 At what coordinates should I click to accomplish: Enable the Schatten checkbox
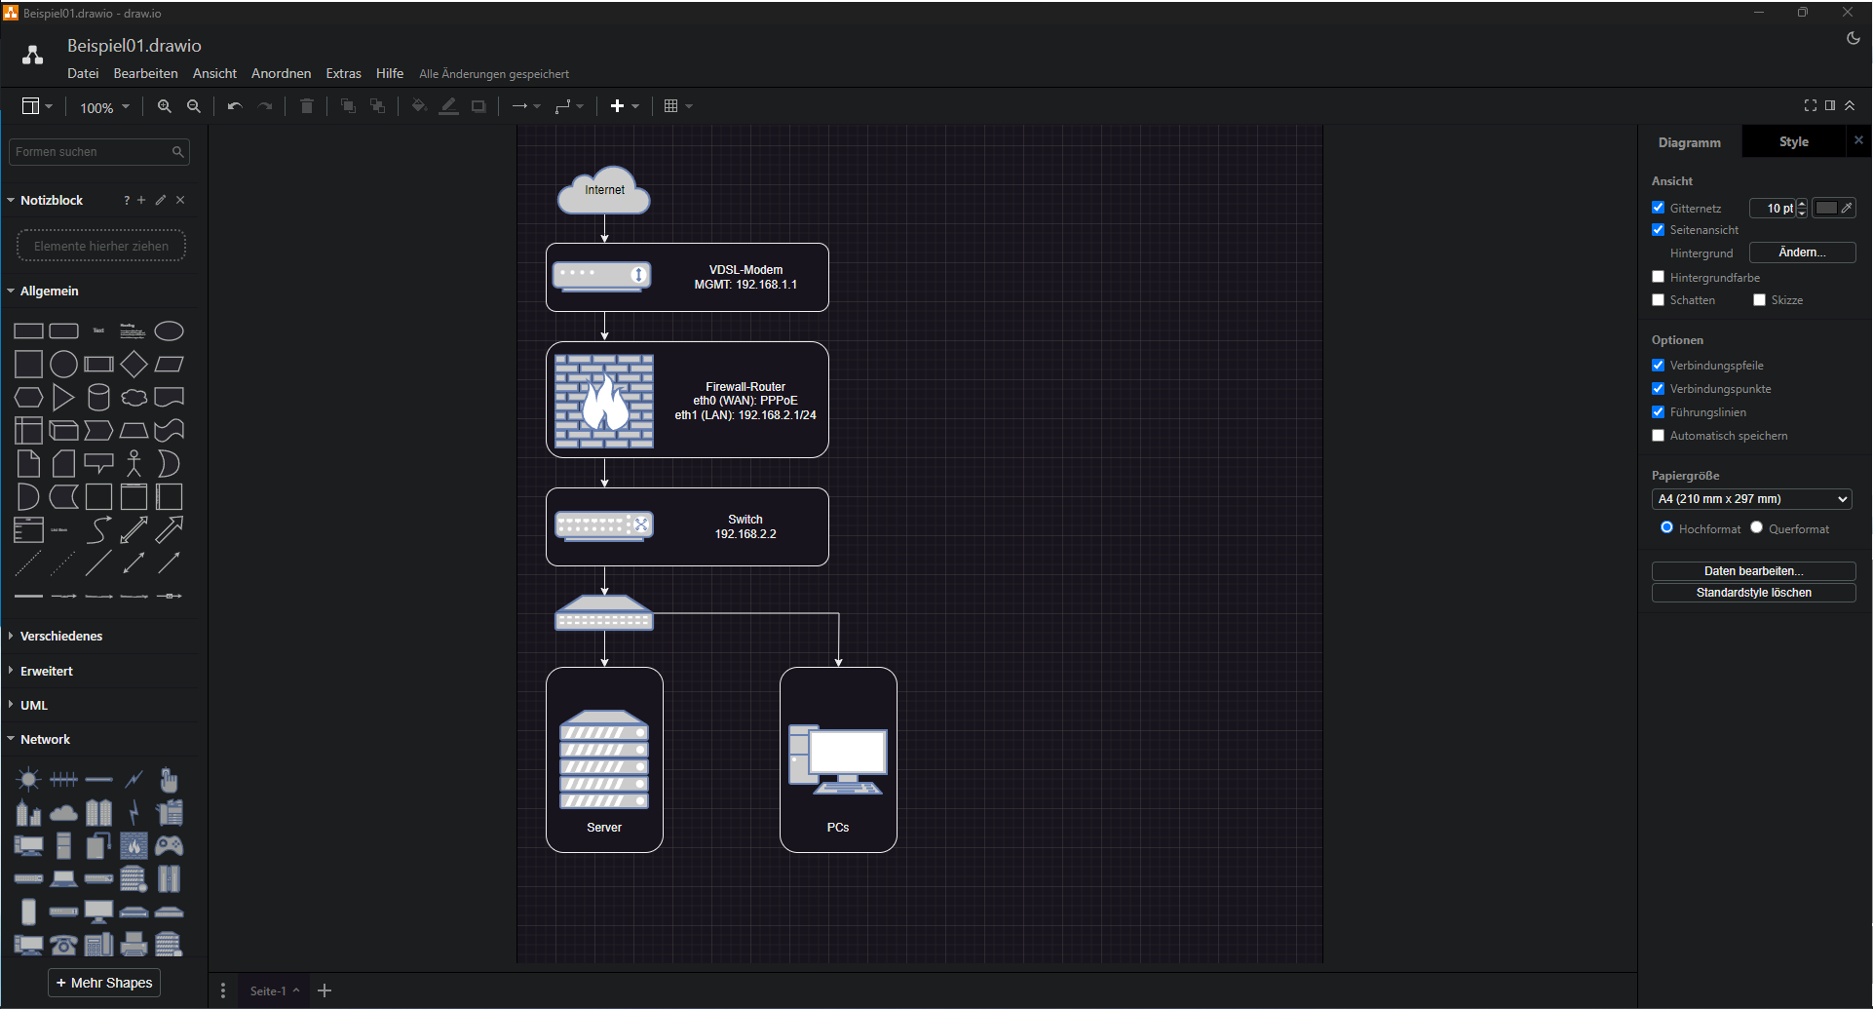tap(1659, 300)
